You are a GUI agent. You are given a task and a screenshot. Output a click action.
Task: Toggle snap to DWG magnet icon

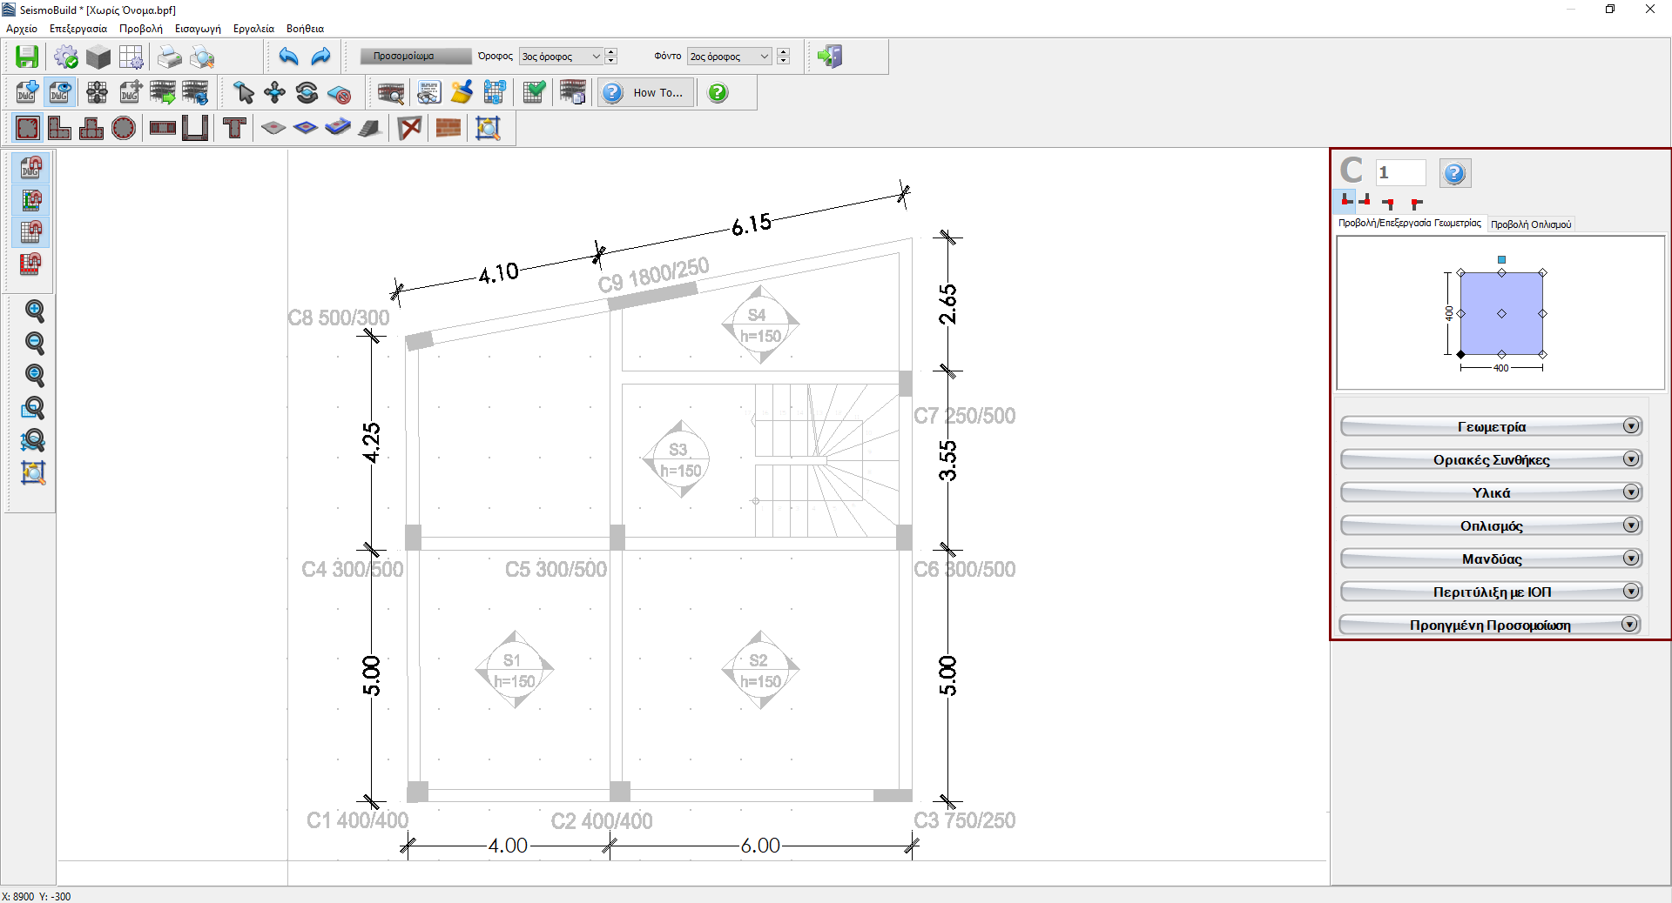tap(31, 167)
